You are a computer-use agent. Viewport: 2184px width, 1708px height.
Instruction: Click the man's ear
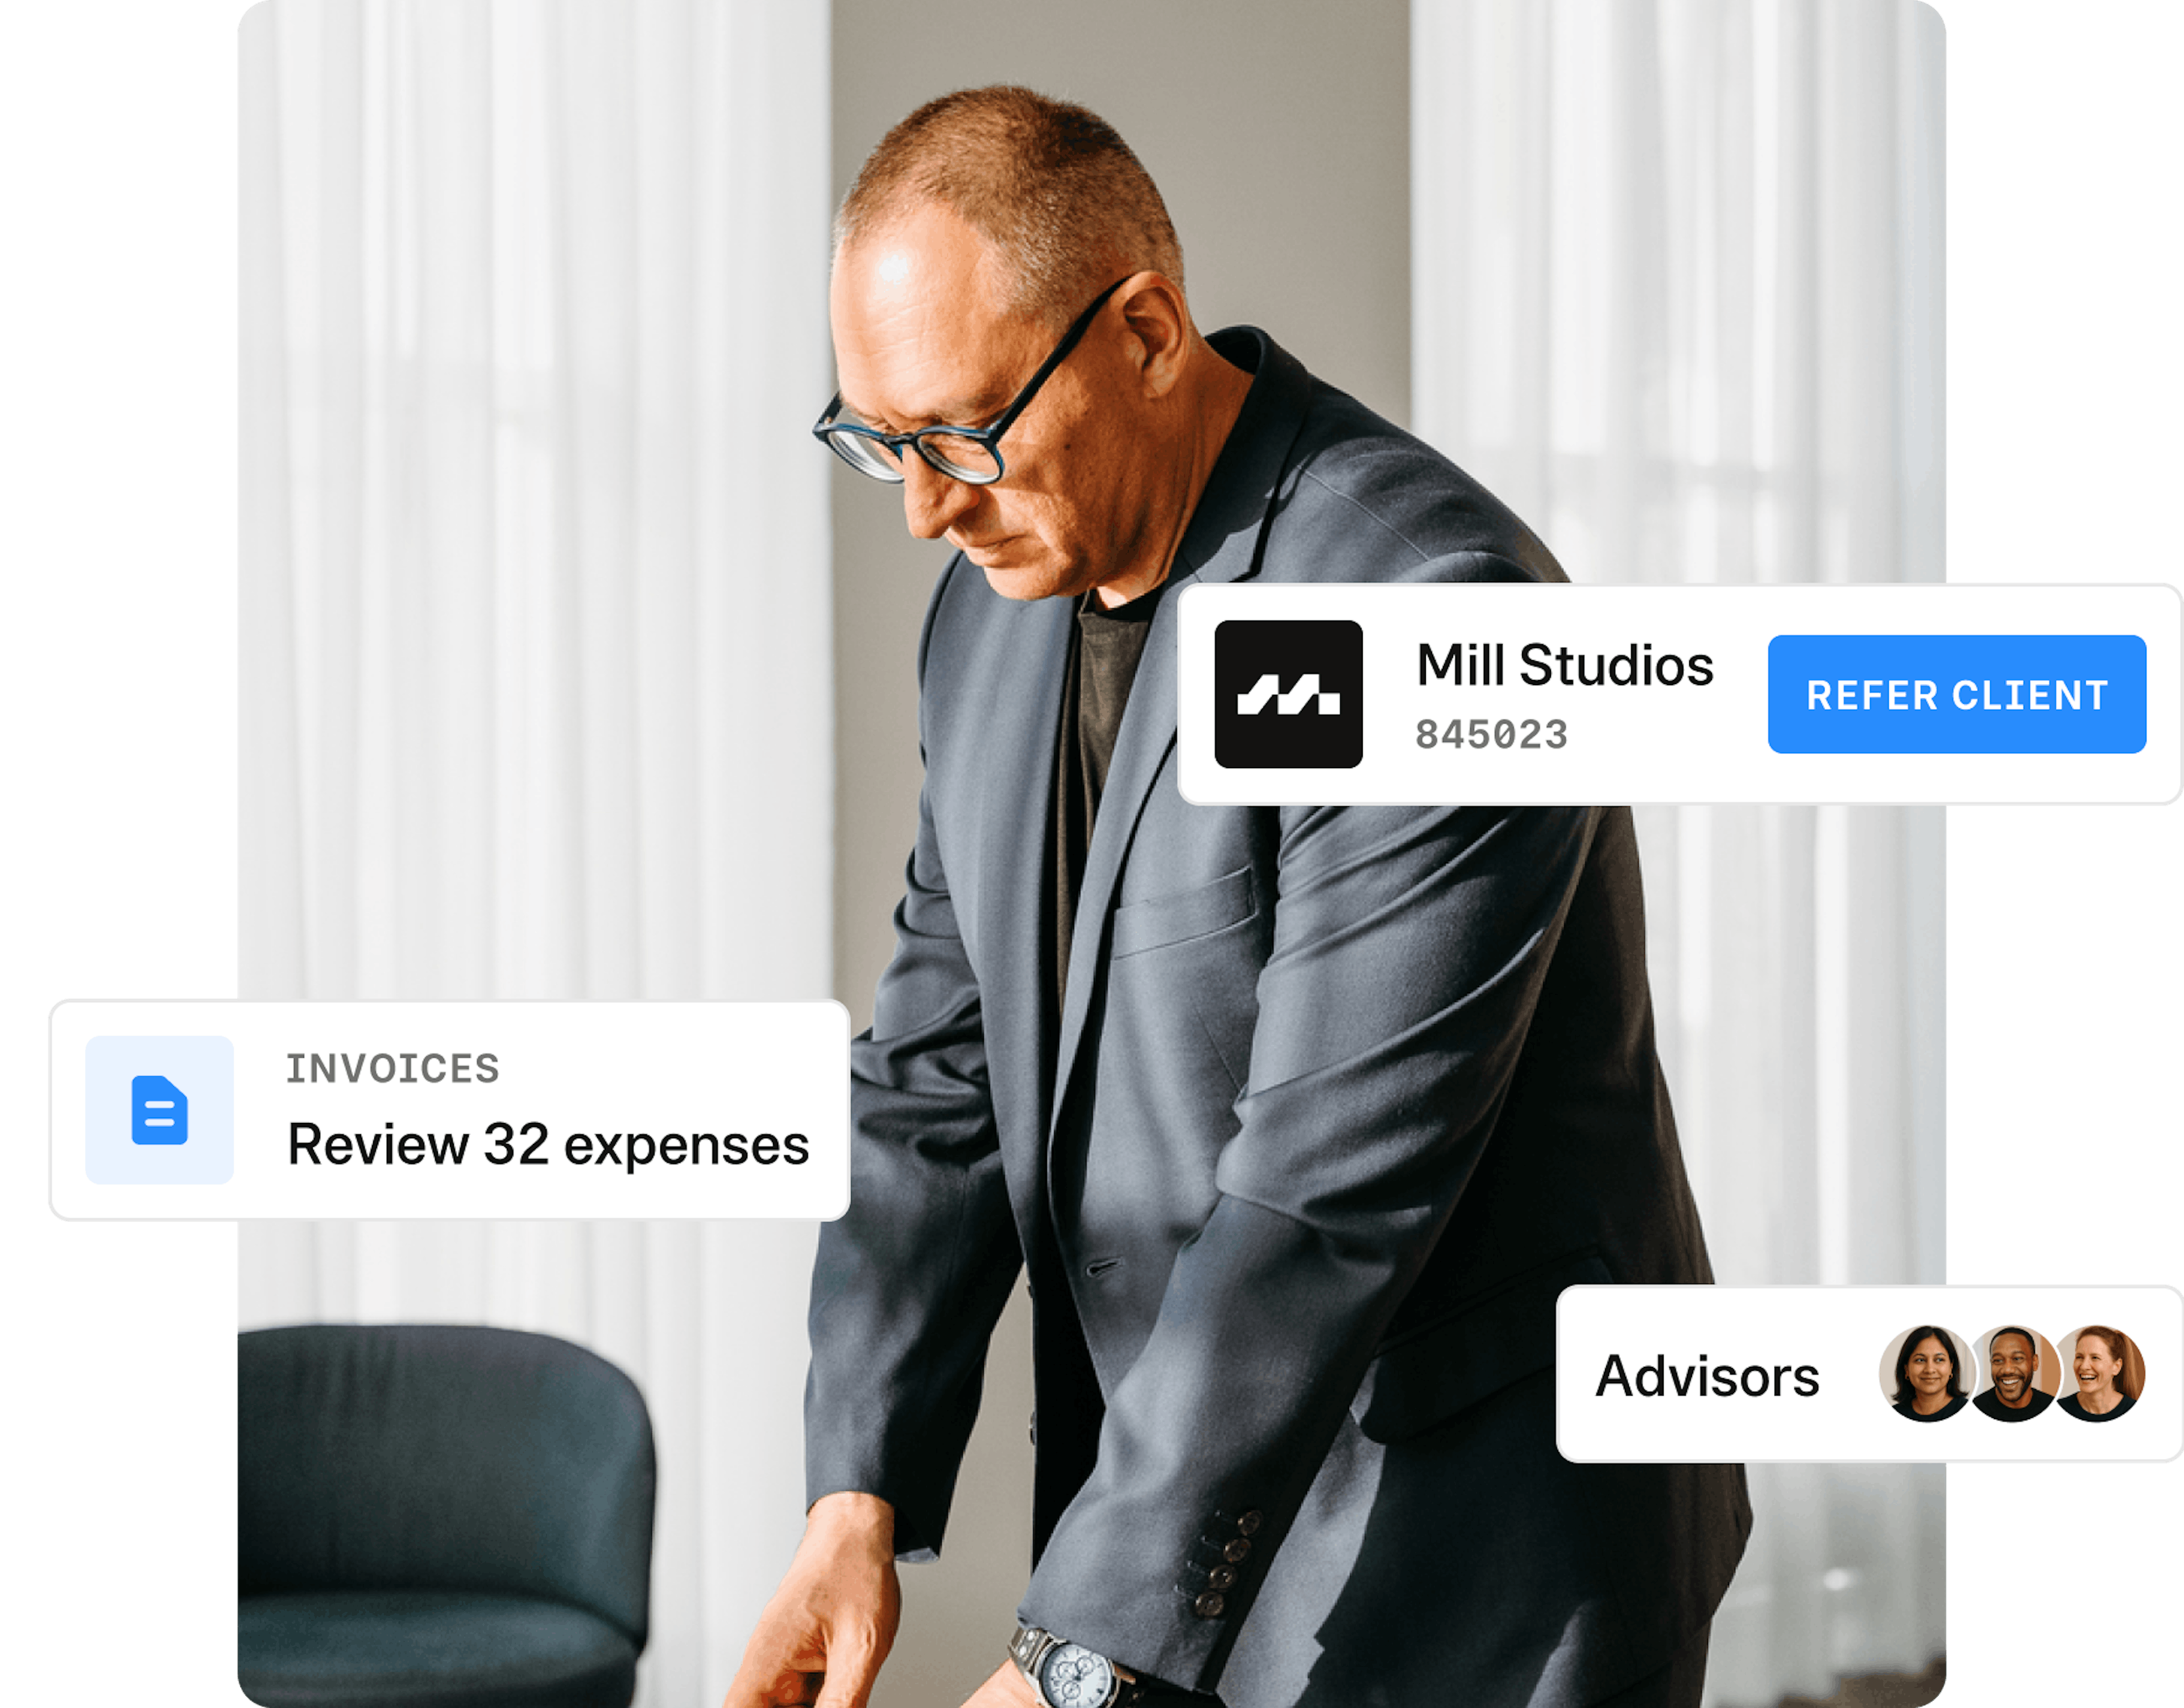(1153, 336)
